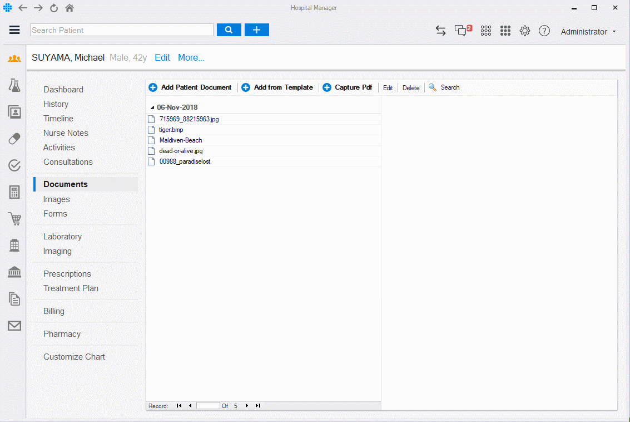Image resolution: width=630 pixels, height=422 pixels.
Task: Click Add Patient Document button
Action: pyautogui.click(x=190, y=87)
